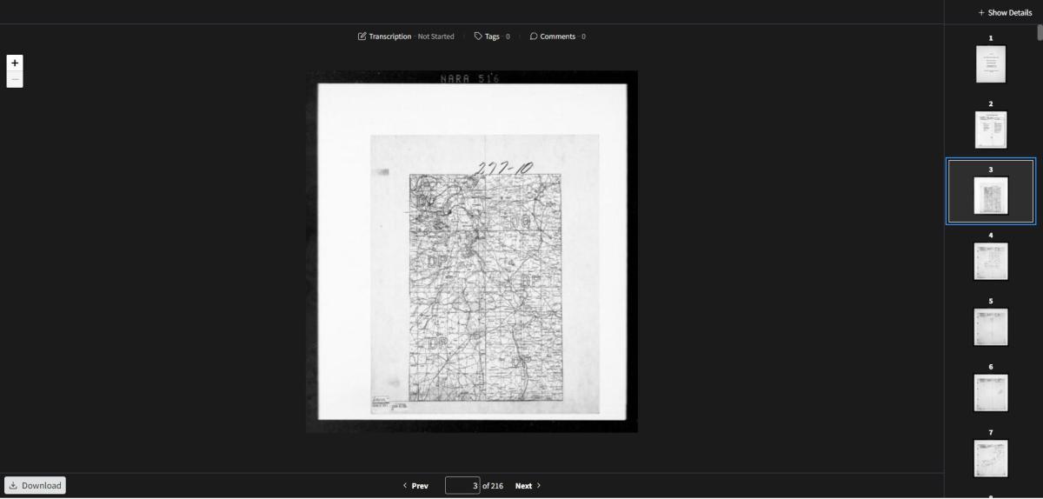Click the Comments speech bubble icon

[x=534, y=37]
